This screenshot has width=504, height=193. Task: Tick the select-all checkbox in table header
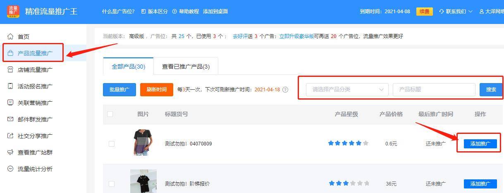pyautogui.click(x=110, y=114)
